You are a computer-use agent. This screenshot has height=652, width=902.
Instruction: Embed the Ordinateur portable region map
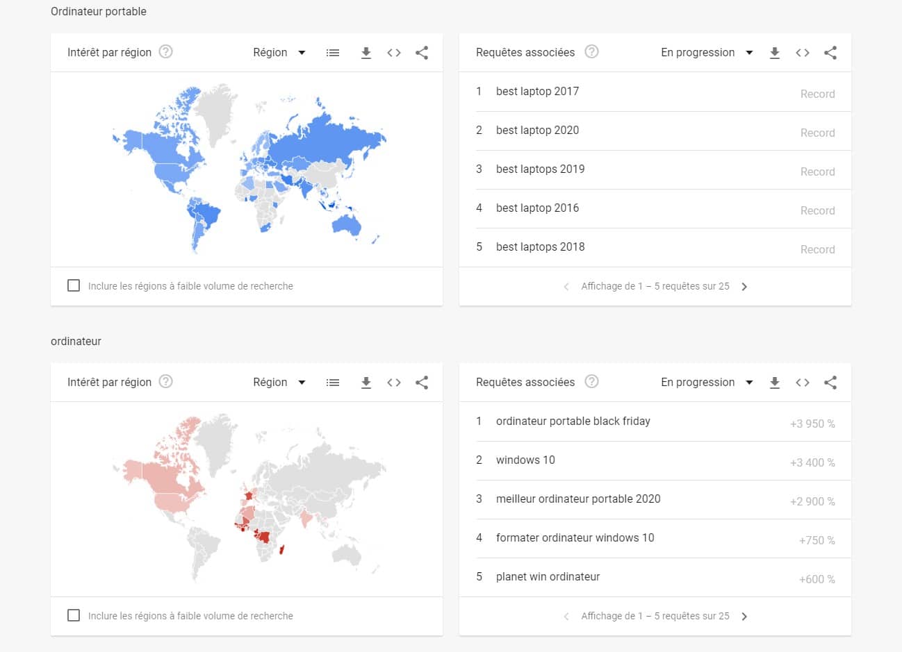click(394, 53)
